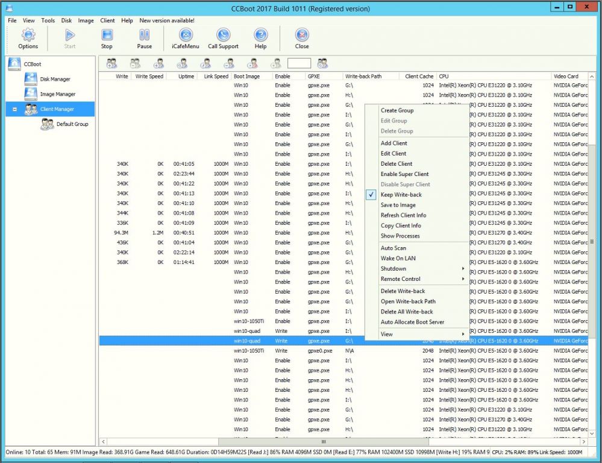Open the File menu

(12, 20)
